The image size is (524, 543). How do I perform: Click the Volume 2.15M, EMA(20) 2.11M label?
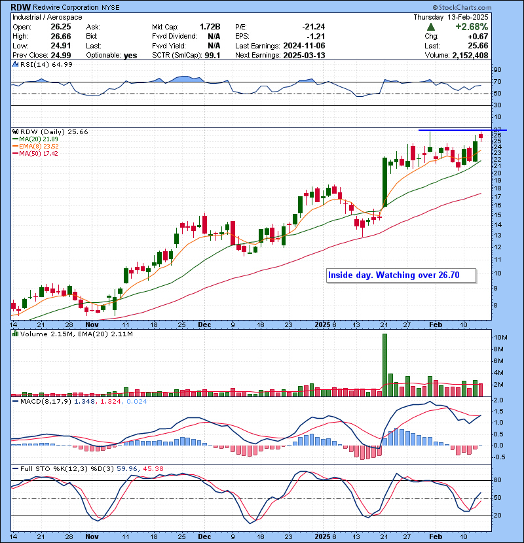click(x=76, y=334)
